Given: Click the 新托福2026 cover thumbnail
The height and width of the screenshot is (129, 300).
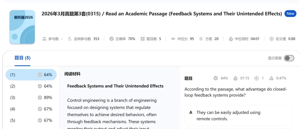Looking at the screenshot, I should pyautogui.click(x=22, y=27).
